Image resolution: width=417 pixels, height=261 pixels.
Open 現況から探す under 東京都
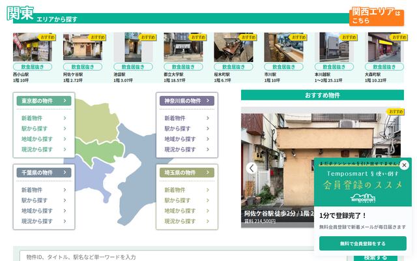[44, 149]
